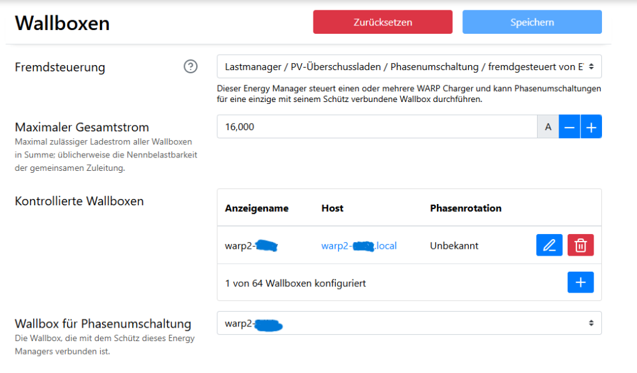Save settings with the Speichern button
Viewport: 637px width, 373px height.
coord(532,22)
